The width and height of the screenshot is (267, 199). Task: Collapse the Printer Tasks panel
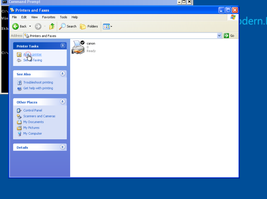point(62,46)
